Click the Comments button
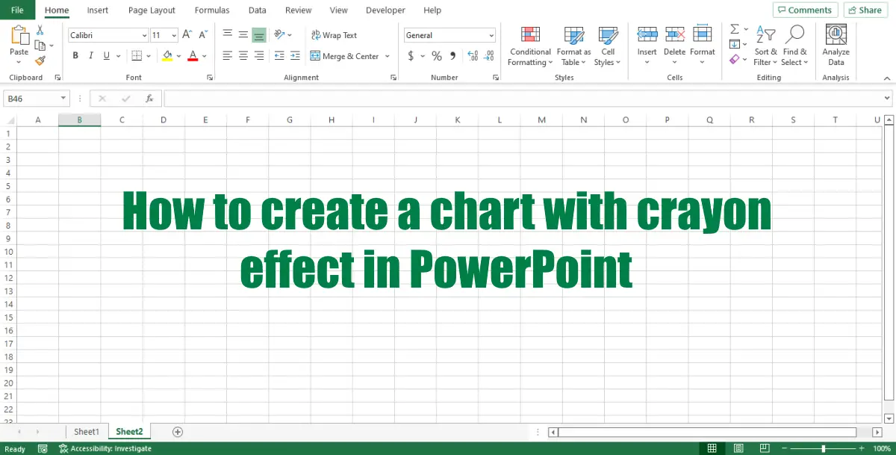 804,10
